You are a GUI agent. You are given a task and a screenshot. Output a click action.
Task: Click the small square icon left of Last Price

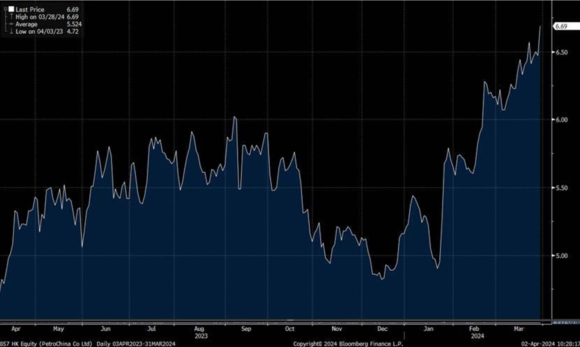pyautogui.click(x=5, y=9)
